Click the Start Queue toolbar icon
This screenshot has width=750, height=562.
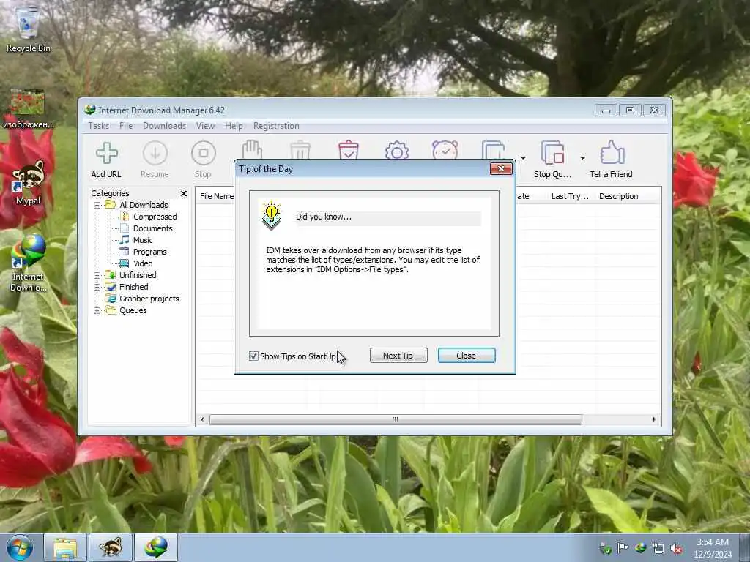494,149
